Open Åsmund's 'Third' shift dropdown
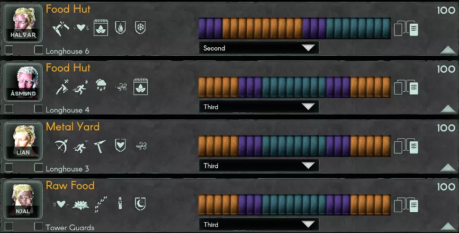Viewport: 459px width, 233px height. point(259,106)
